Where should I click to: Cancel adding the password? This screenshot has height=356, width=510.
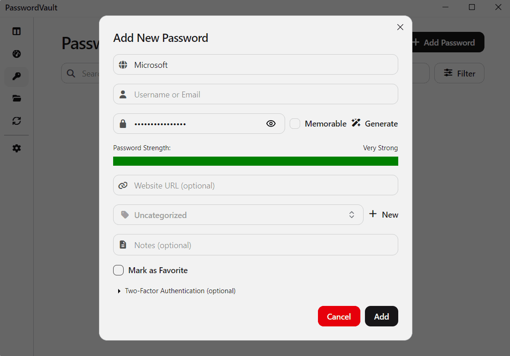coord(339,316)
